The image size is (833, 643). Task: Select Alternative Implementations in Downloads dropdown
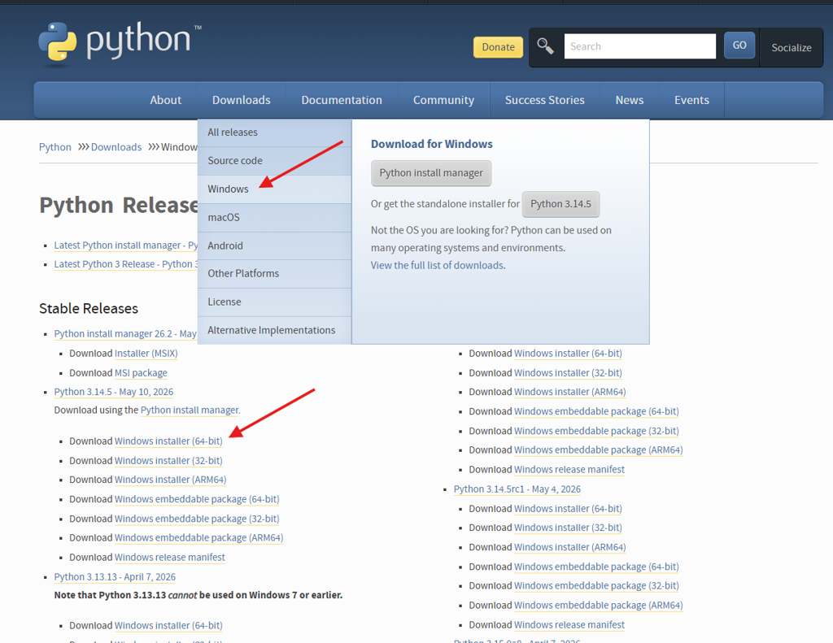coord(274,330)
